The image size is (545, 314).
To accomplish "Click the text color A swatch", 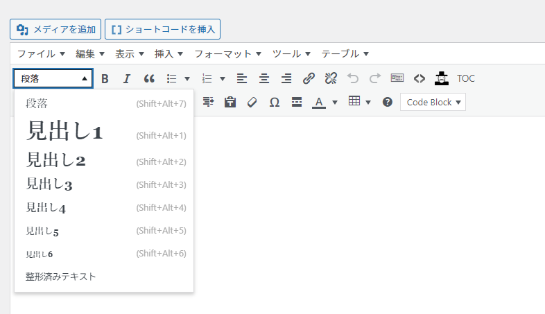I will (318, 102).
